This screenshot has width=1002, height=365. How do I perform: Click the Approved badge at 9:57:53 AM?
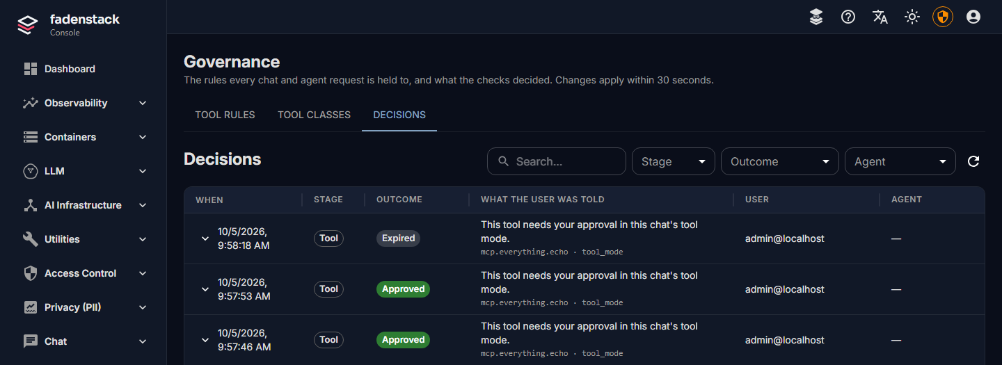click(x=403, y=289)
